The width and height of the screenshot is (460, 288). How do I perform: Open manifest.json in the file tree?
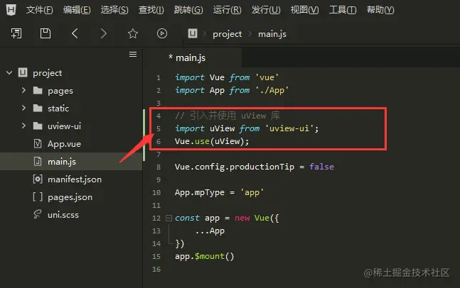click(x=75, y=179)
